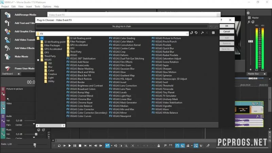Screen dimensions: 272x153
Task: Select the Blur folder in tree
Action: pos(50,67)
